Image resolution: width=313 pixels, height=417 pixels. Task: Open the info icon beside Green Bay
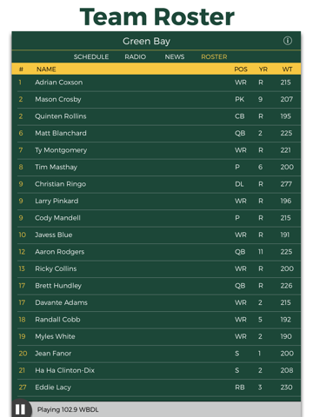click(288, 41)
